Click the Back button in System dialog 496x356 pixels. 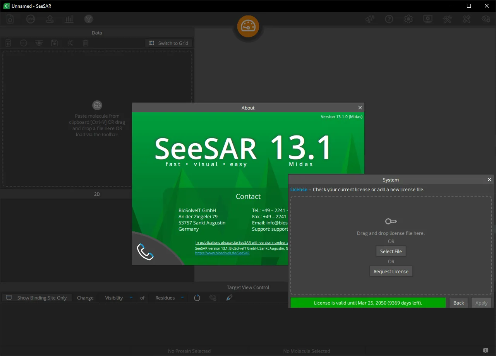point(458,303)
